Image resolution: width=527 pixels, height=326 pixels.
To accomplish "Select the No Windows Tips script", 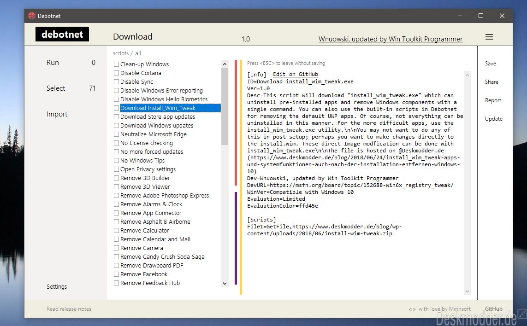I will pos(142,161).
